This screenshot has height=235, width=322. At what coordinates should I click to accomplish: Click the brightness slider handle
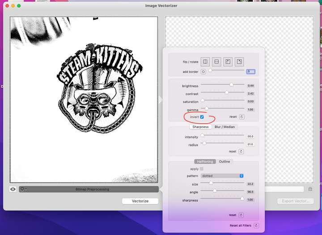pos(232,85)
